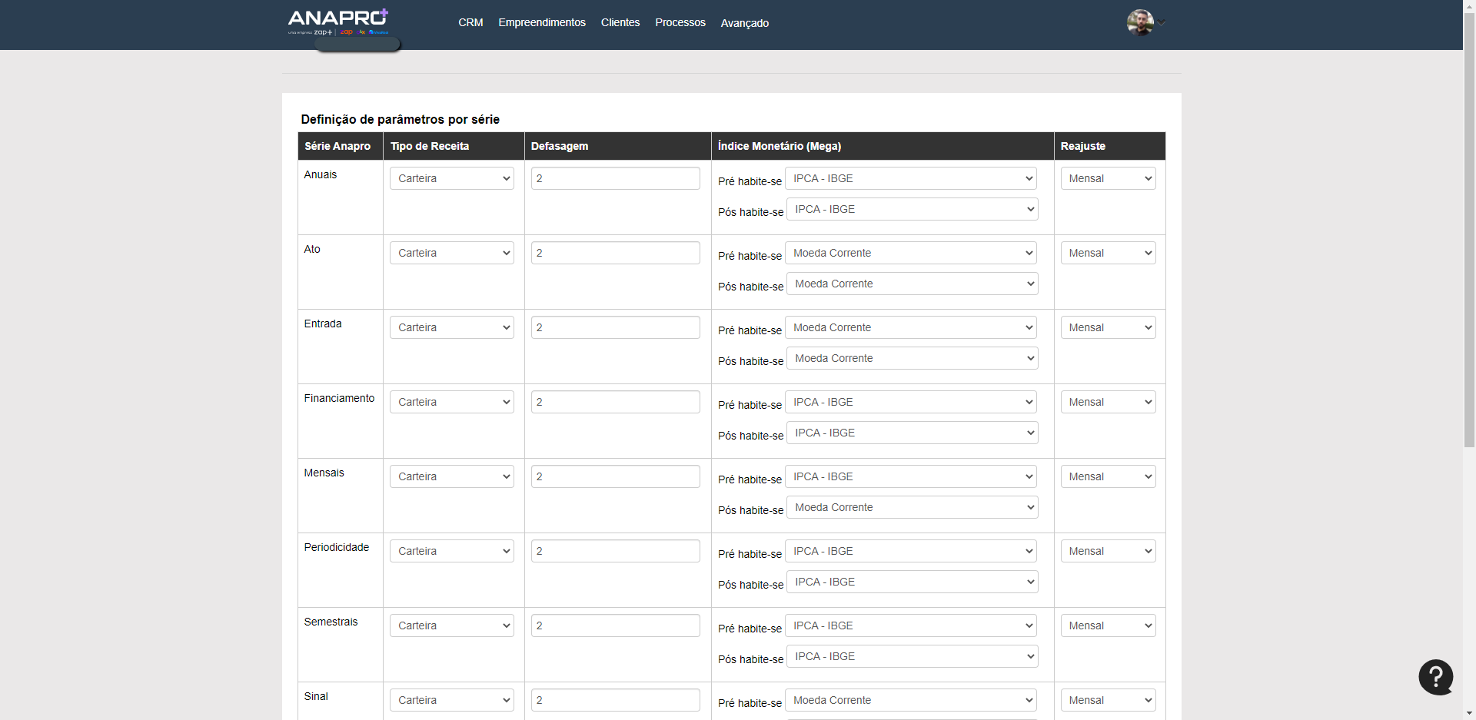The image size is (1476, 720).
Task: Click Defasagem field for Anuais row
Action: (615, 178)
